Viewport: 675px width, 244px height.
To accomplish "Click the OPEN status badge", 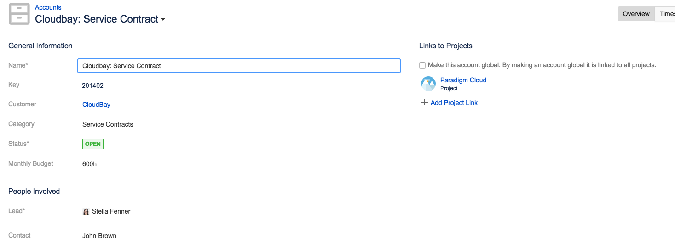I will [93, 144].
